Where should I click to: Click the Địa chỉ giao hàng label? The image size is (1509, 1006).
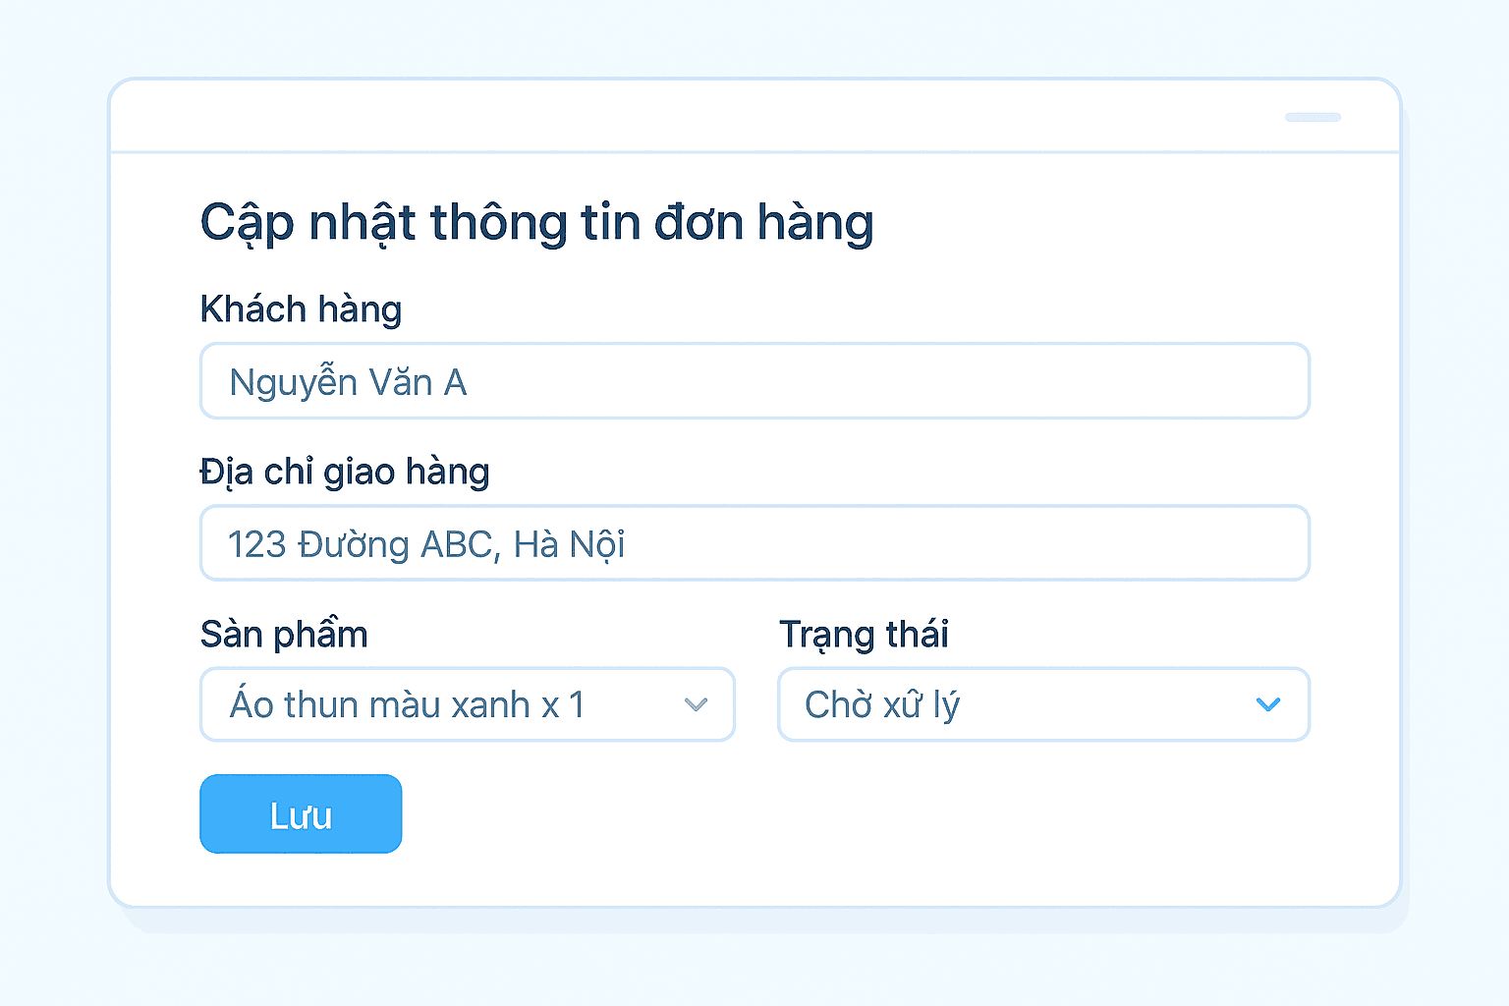345,473
